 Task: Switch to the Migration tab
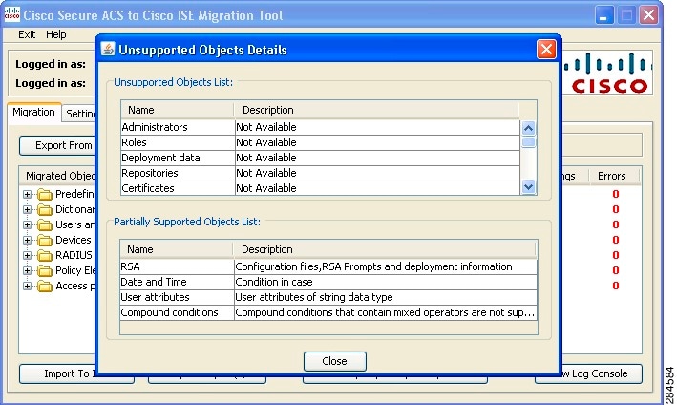(33, 113)
